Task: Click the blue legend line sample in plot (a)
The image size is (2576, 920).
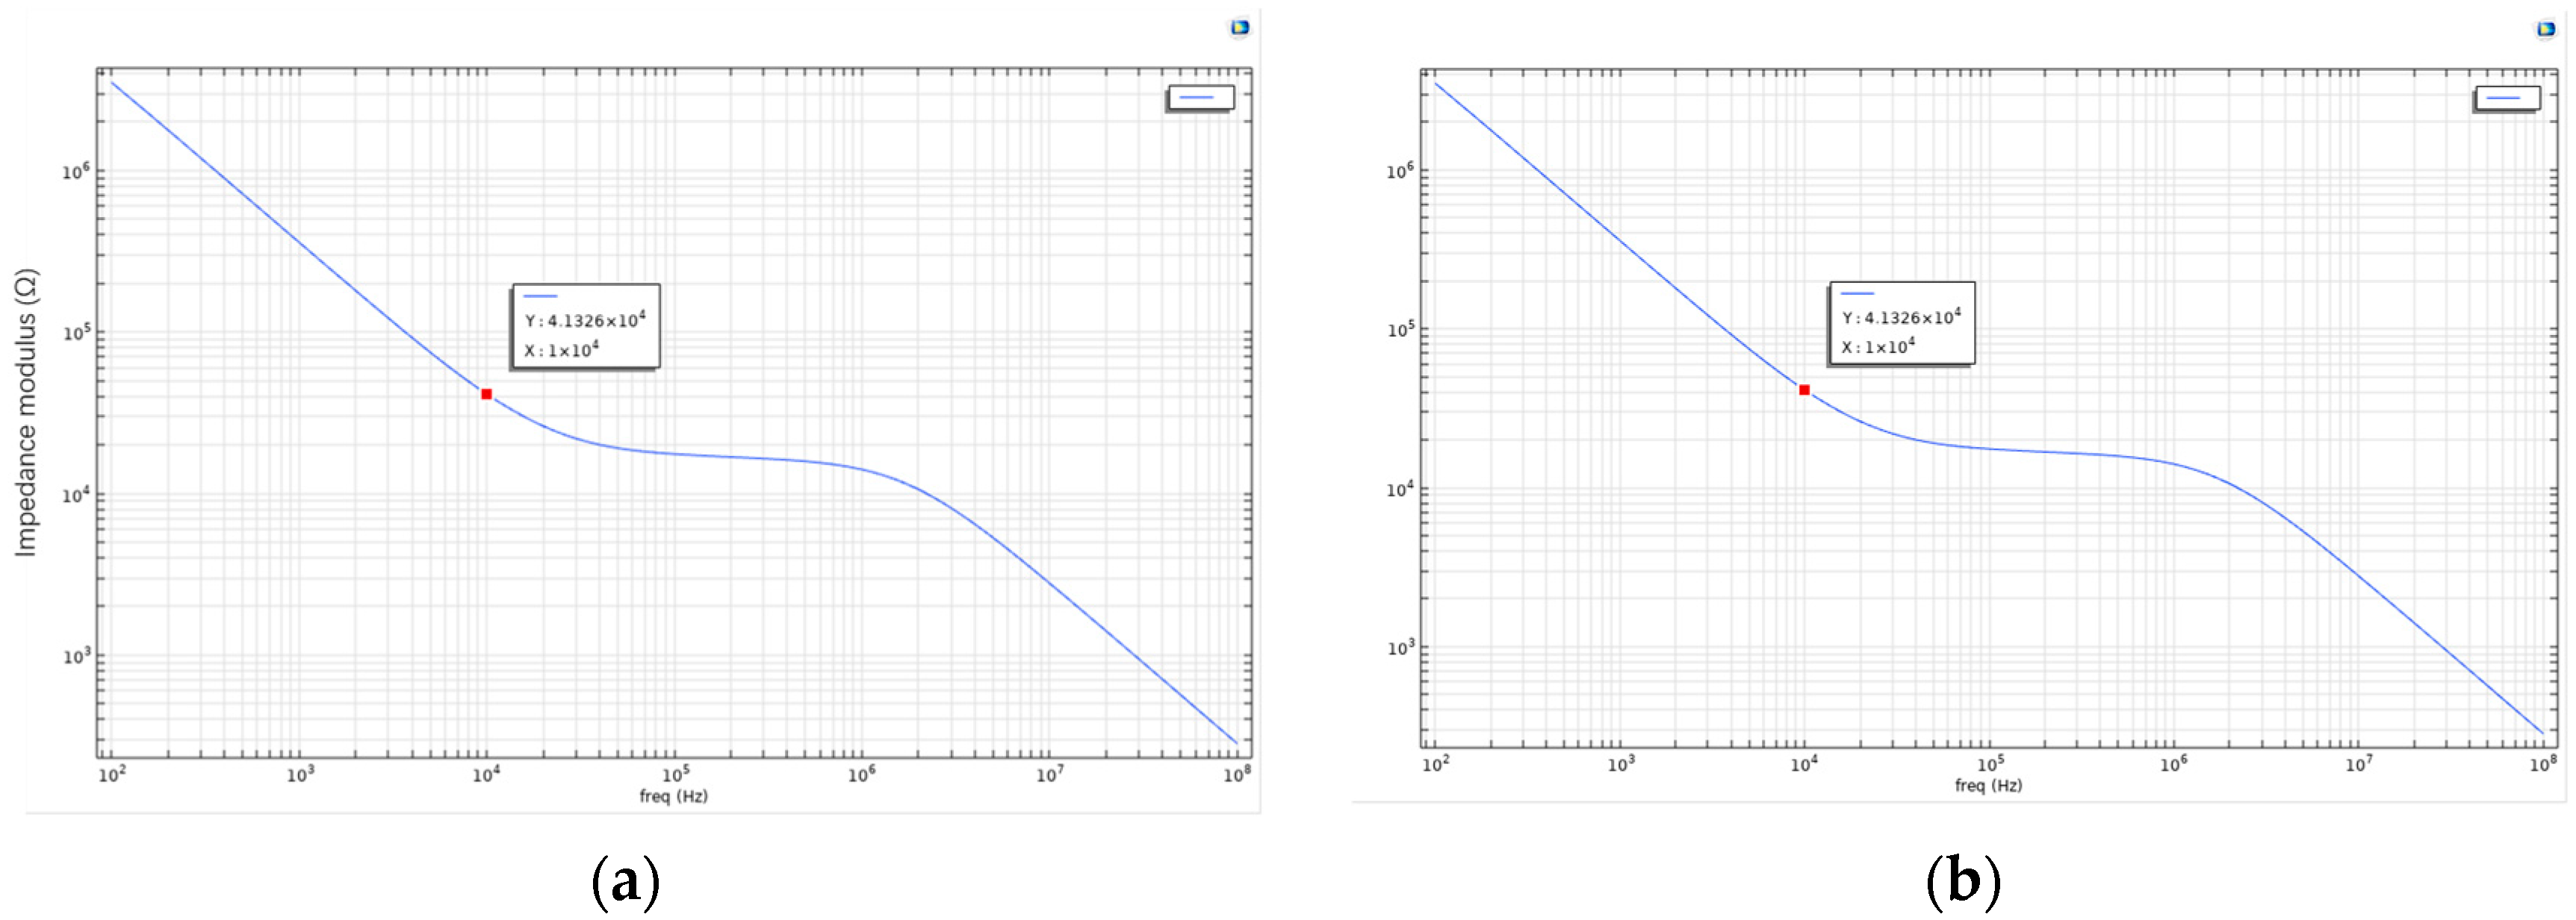Action: pos(1197,98)
